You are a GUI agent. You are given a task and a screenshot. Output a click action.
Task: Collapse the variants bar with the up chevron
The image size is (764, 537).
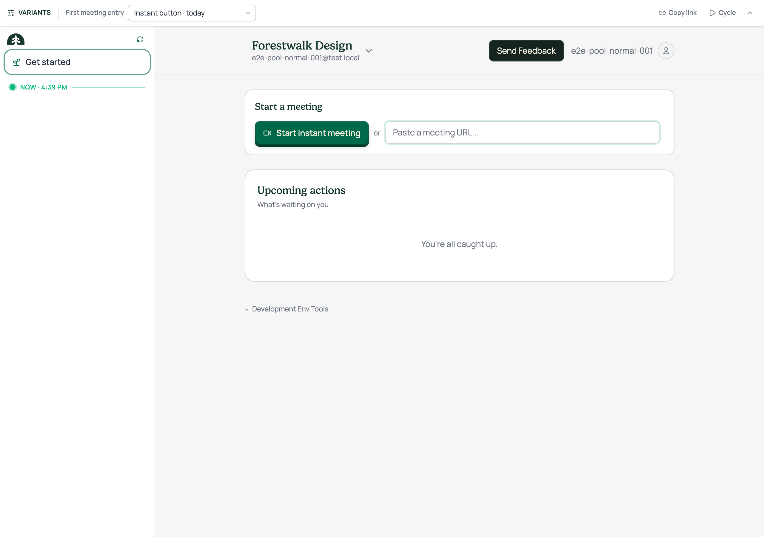[x=750, y=13]
